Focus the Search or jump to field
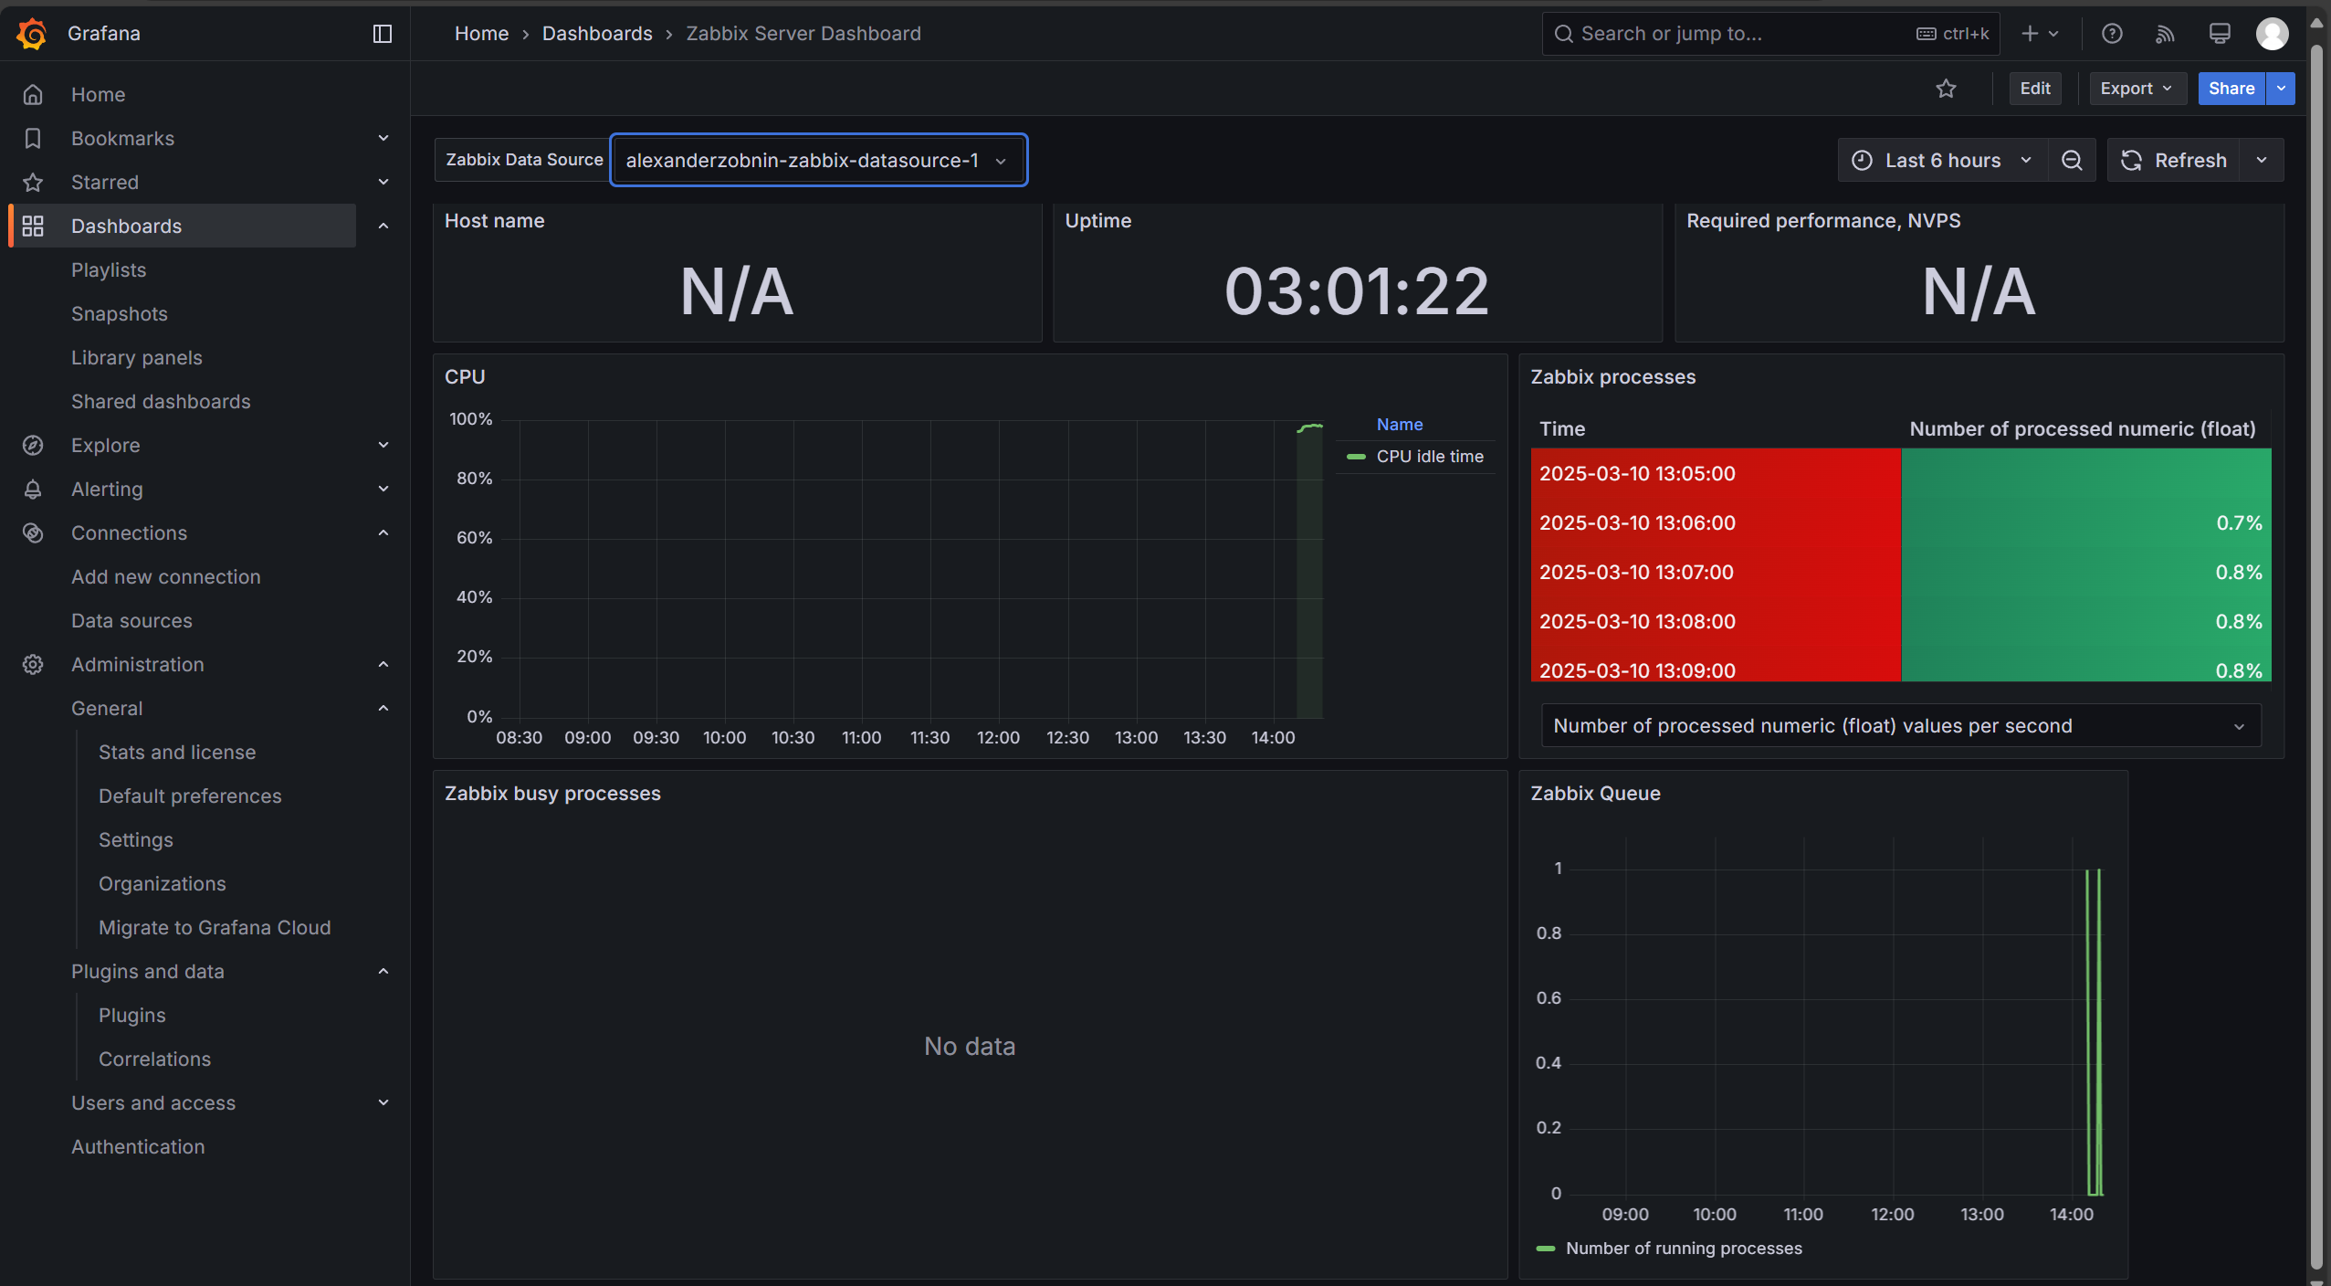The width and height of the screenshot is (2331, 1286). pyautogui.click(x=1770, y=34)
